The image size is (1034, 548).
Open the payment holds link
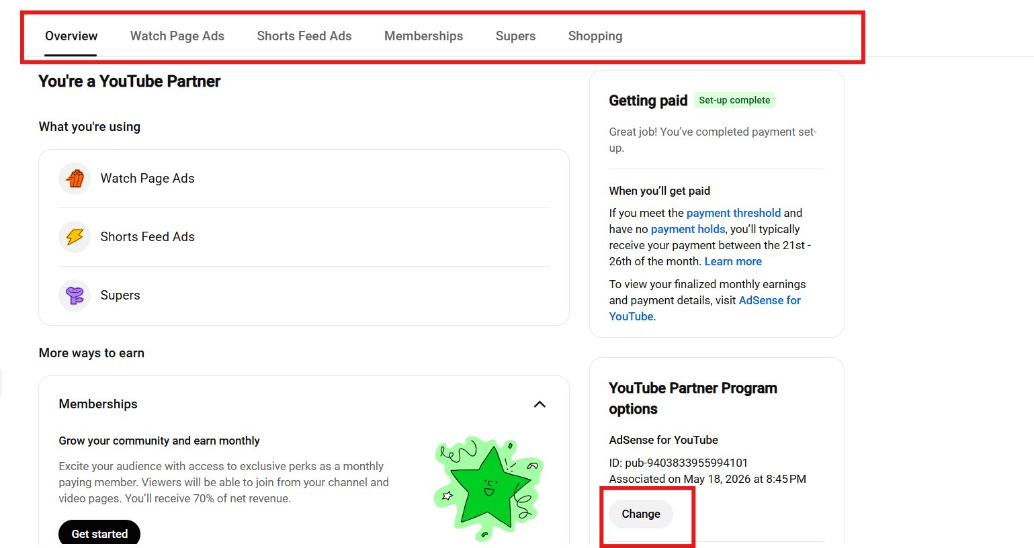click(x=688, y=229)
